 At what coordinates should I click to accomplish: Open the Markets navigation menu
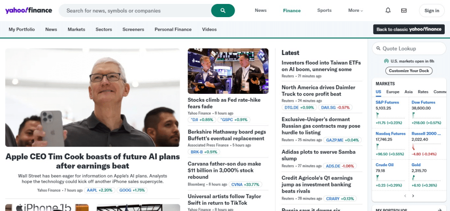point(76,29)
